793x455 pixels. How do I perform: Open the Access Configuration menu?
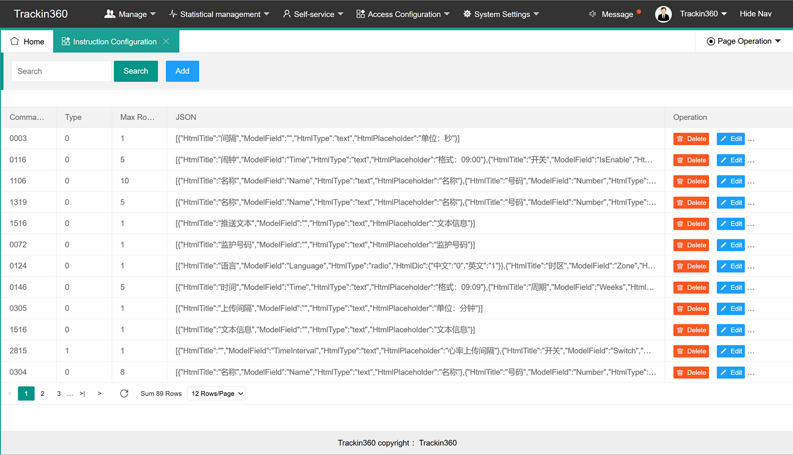point(403,14)
